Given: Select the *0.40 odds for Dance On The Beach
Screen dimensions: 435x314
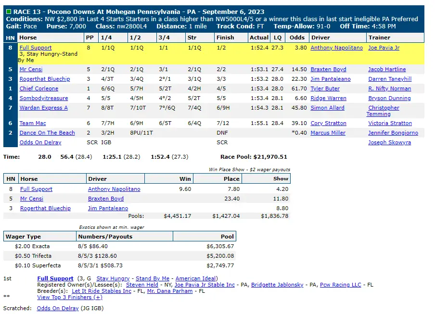Looking at the screenshot, I should [x=299, y=133].
